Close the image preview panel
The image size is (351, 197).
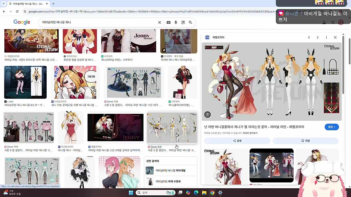[335, 37]
